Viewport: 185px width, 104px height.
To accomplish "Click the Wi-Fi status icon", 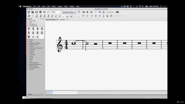I will 140,6.
